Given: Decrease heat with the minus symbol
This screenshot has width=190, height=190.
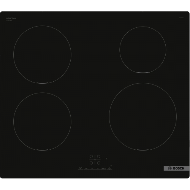Looking at the screenshot, I should click(x=92, y=168).
